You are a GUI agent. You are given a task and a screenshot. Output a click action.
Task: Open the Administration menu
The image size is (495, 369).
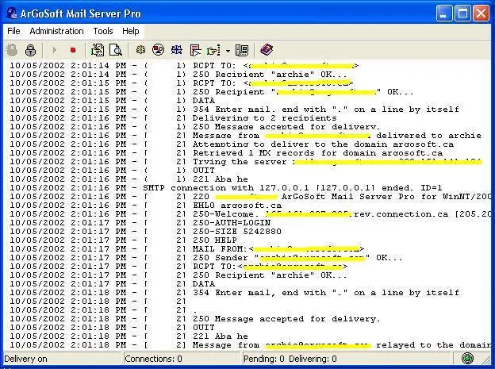pos(56,31)
